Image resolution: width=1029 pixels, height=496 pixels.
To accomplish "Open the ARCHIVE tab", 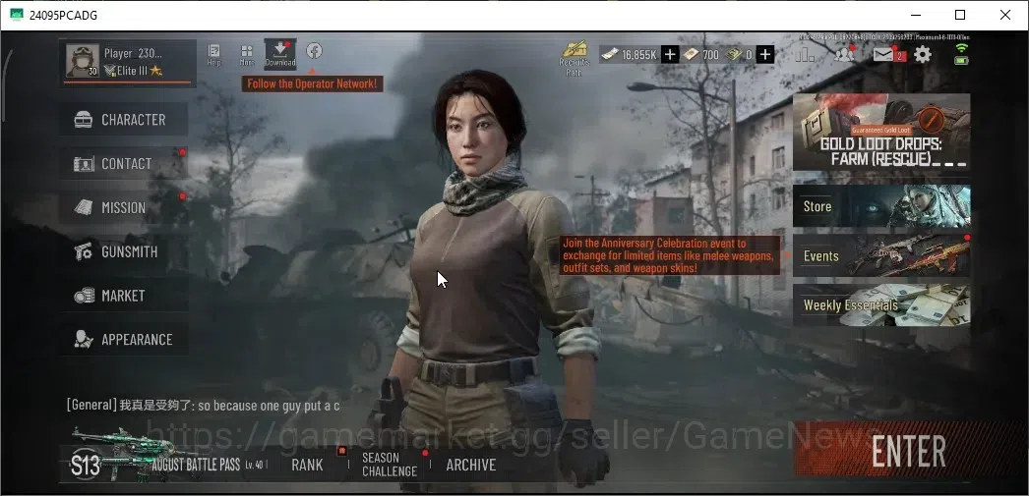I will point(470,465).
